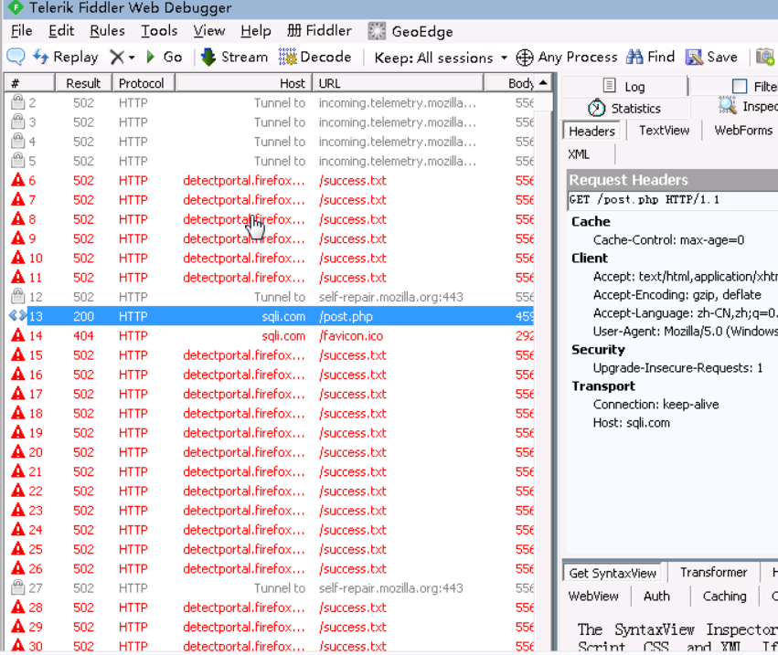
Task: Click the warning icon of session 6
Action: 18,179
